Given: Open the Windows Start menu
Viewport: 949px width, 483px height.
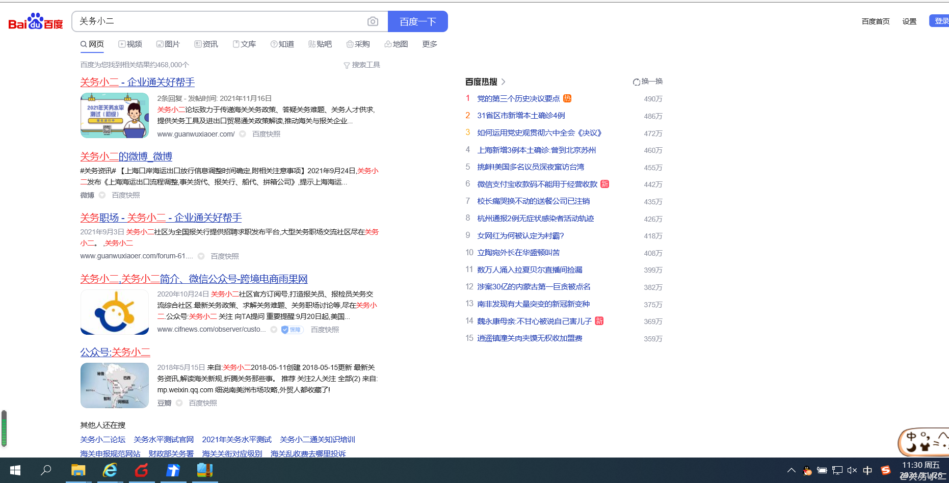Looking at the screenshot, I should click(15, 470).
